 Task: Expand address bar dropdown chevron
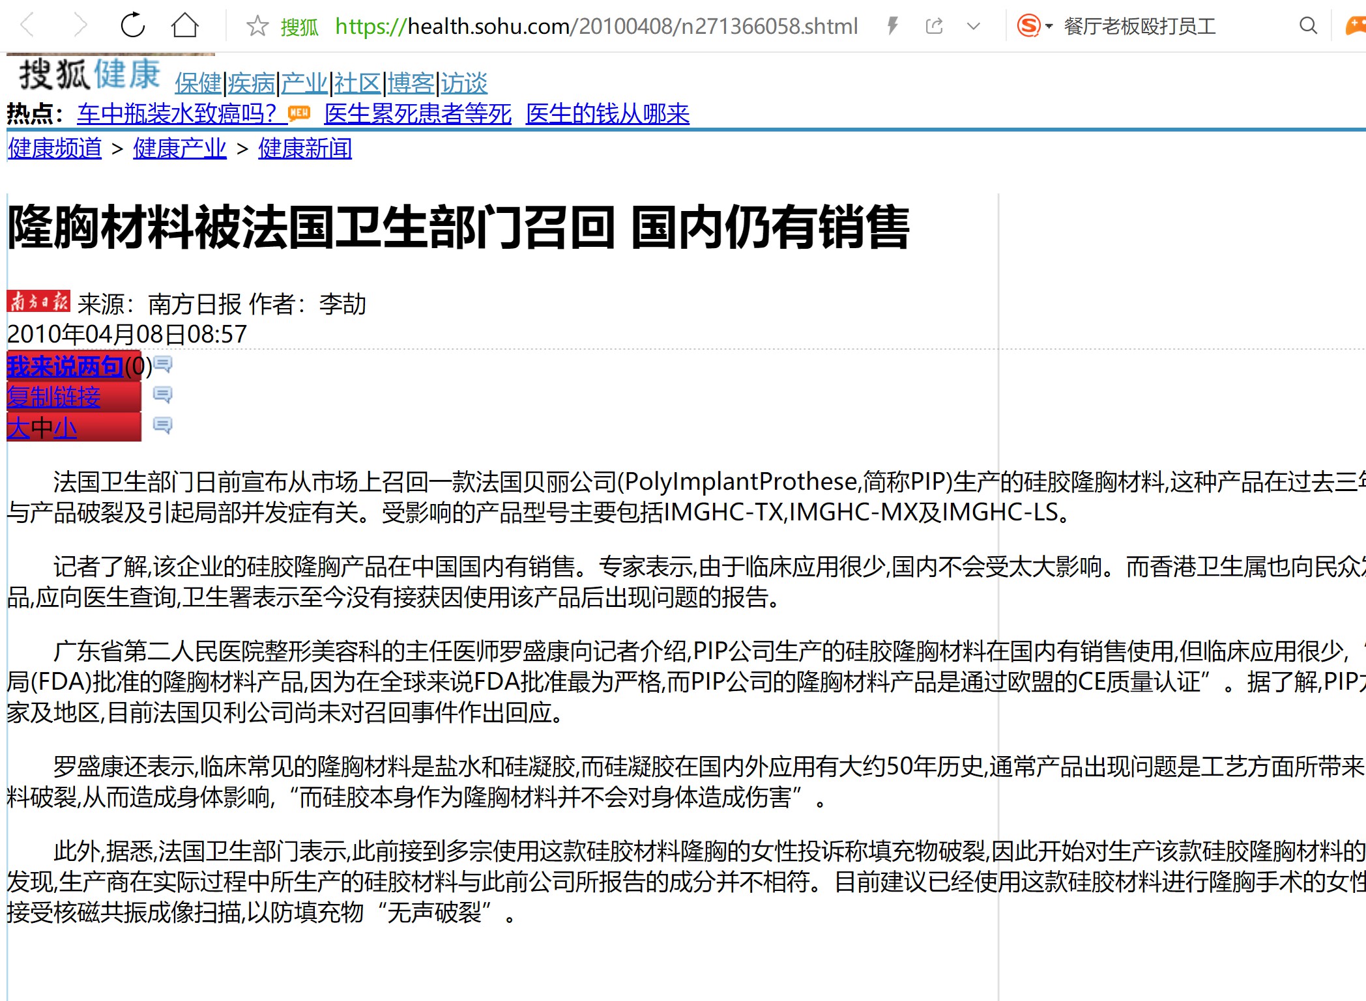pyautogui.click(x=974, y=27)
